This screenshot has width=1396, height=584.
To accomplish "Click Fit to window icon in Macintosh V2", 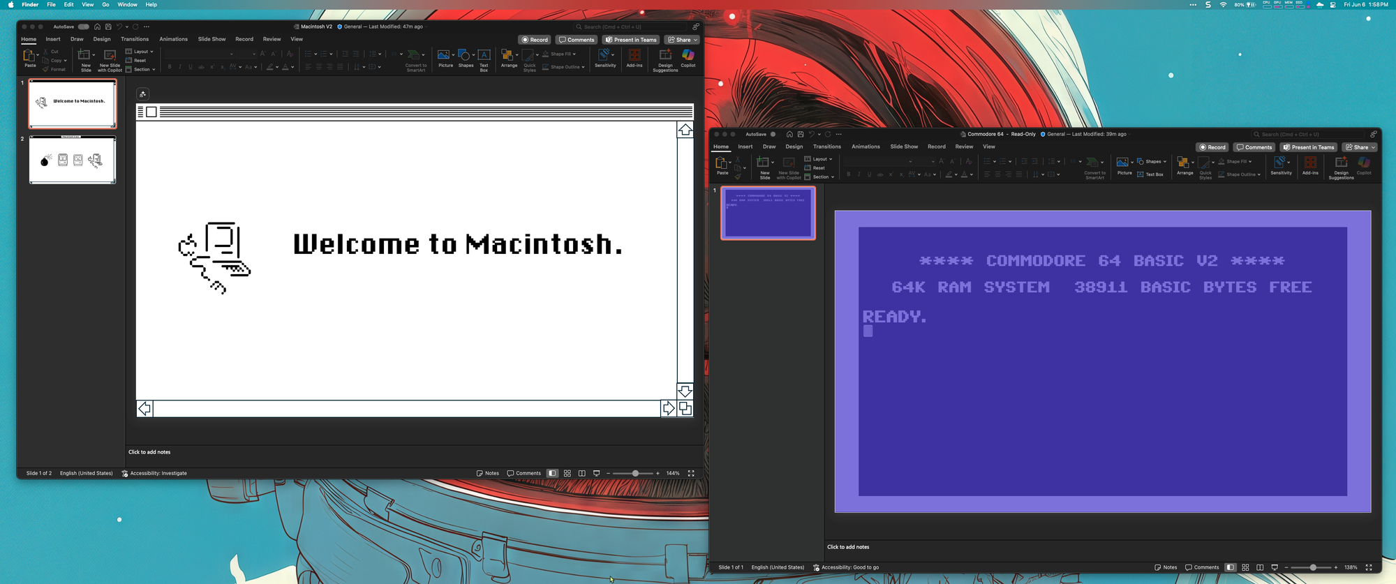I will pyautogui.click(x=691, y=473).
